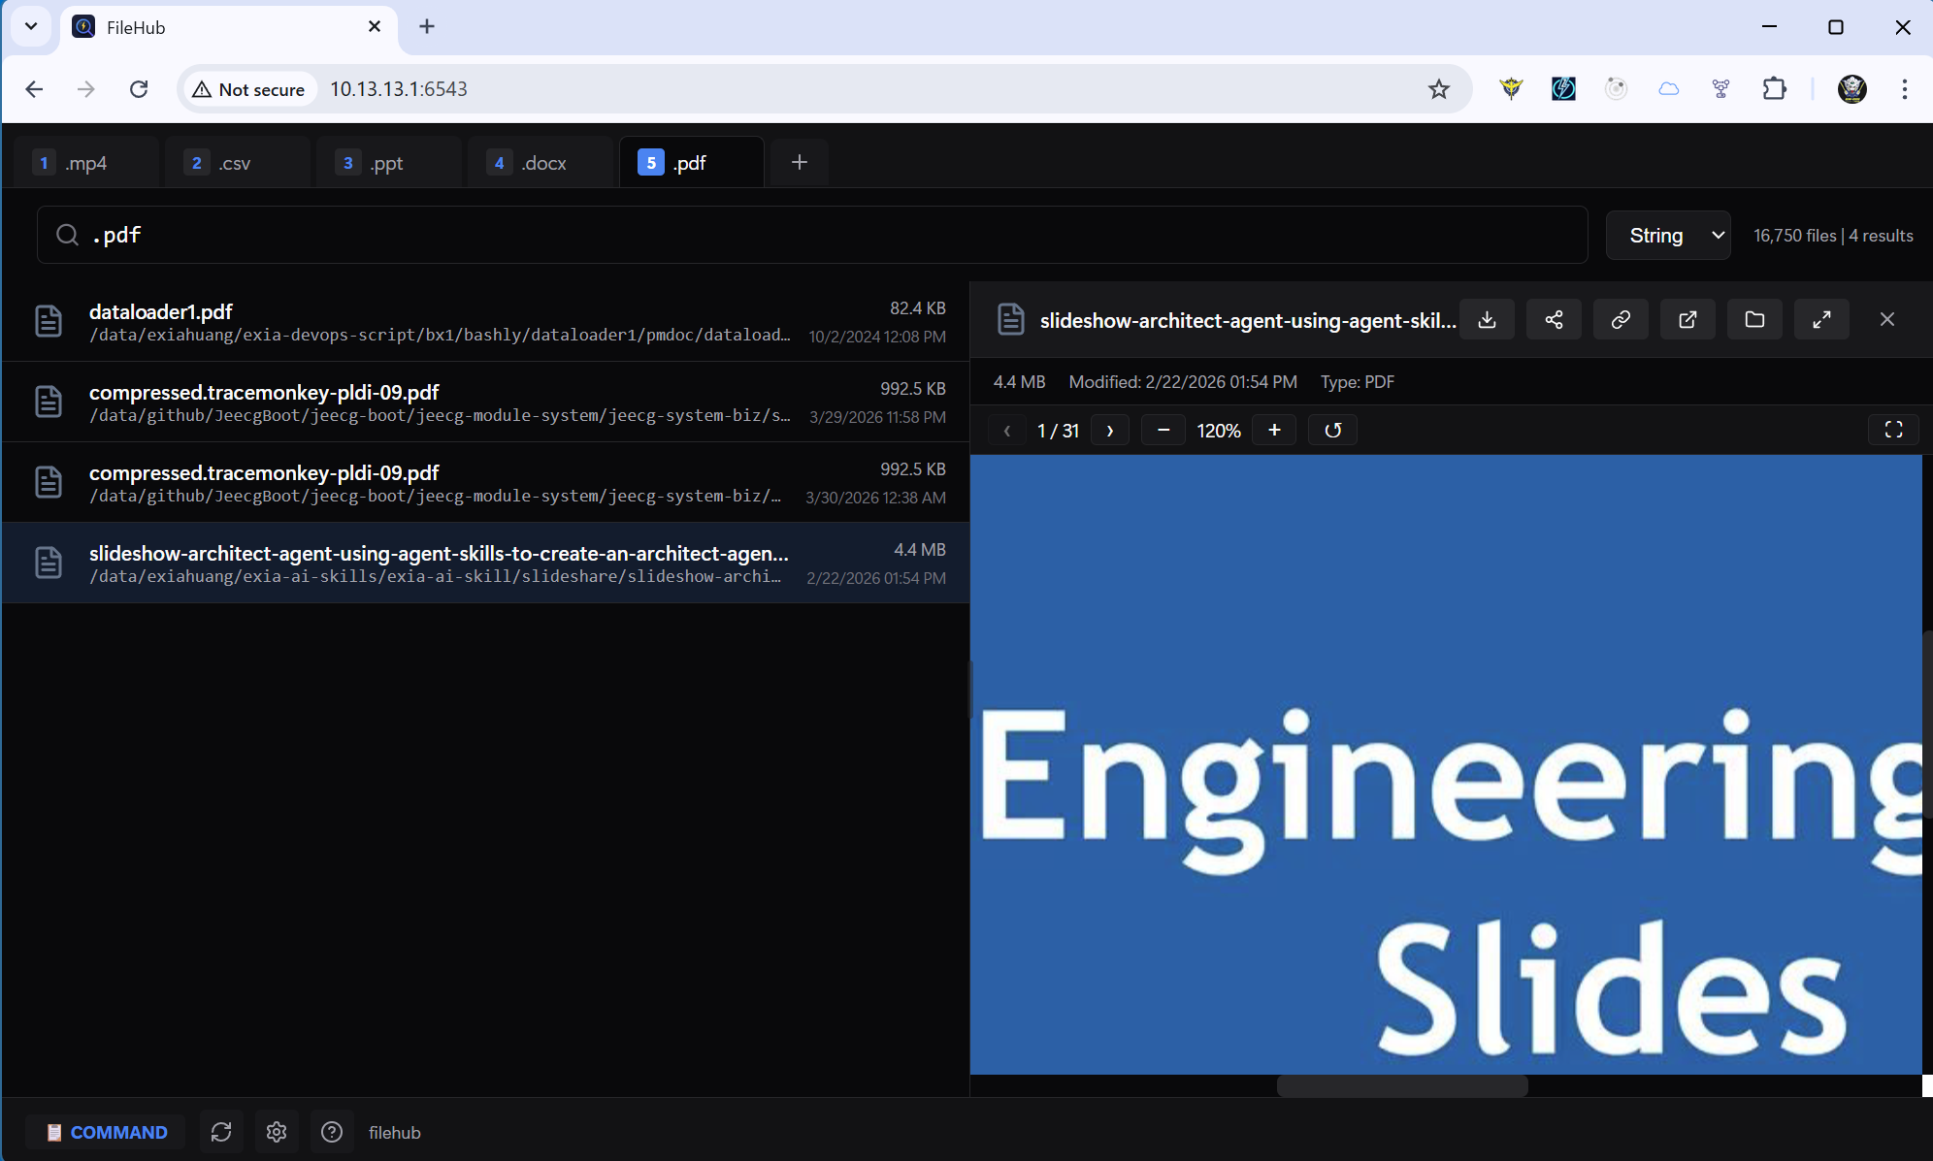Rotate the PDF page
This screenshot has width=1933, height=1161.
click(x=1332, y=430)
